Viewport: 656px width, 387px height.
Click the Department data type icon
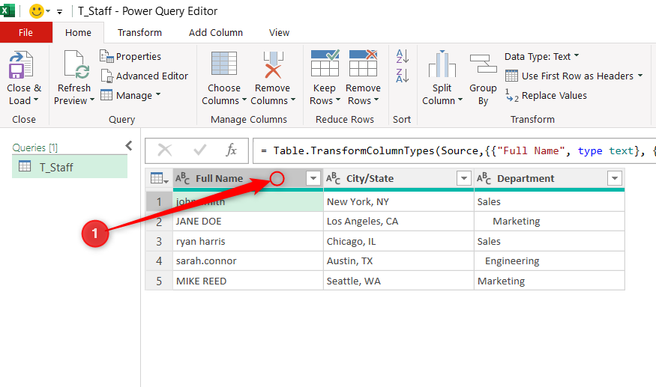point(484,178)
